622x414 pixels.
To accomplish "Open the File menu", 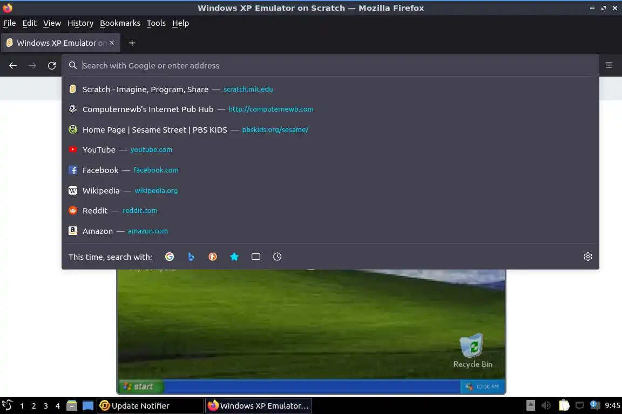I will pos(10,23).
